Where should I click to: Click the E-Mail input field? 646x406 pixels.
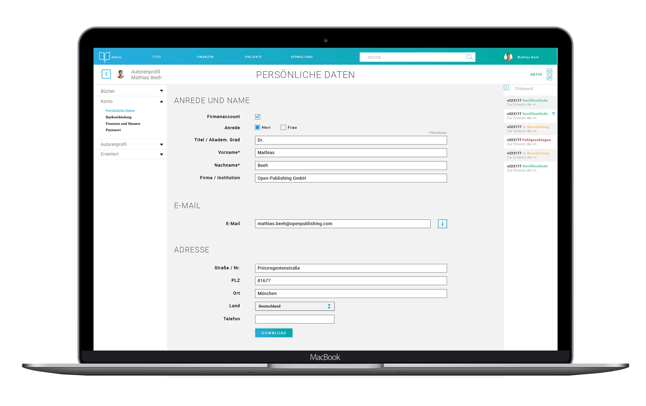[x=343, y=224]
